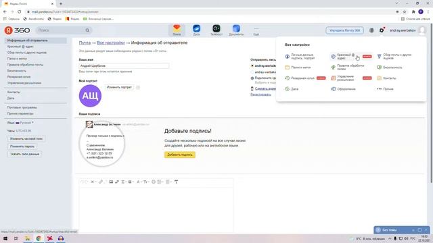Follow the 'Все настройки' breadcrumb link

click(111, 43)
